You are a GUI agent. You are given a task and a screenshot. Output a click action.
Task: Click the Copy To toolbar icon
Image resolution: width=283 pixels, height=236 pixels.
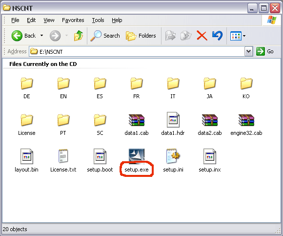pos(186,36)
